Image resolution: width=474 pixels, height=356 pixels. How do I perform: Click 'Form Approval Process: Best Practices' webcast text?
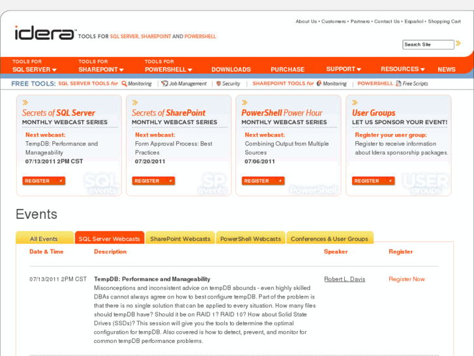pyautogui.click(x=174, y=148)
